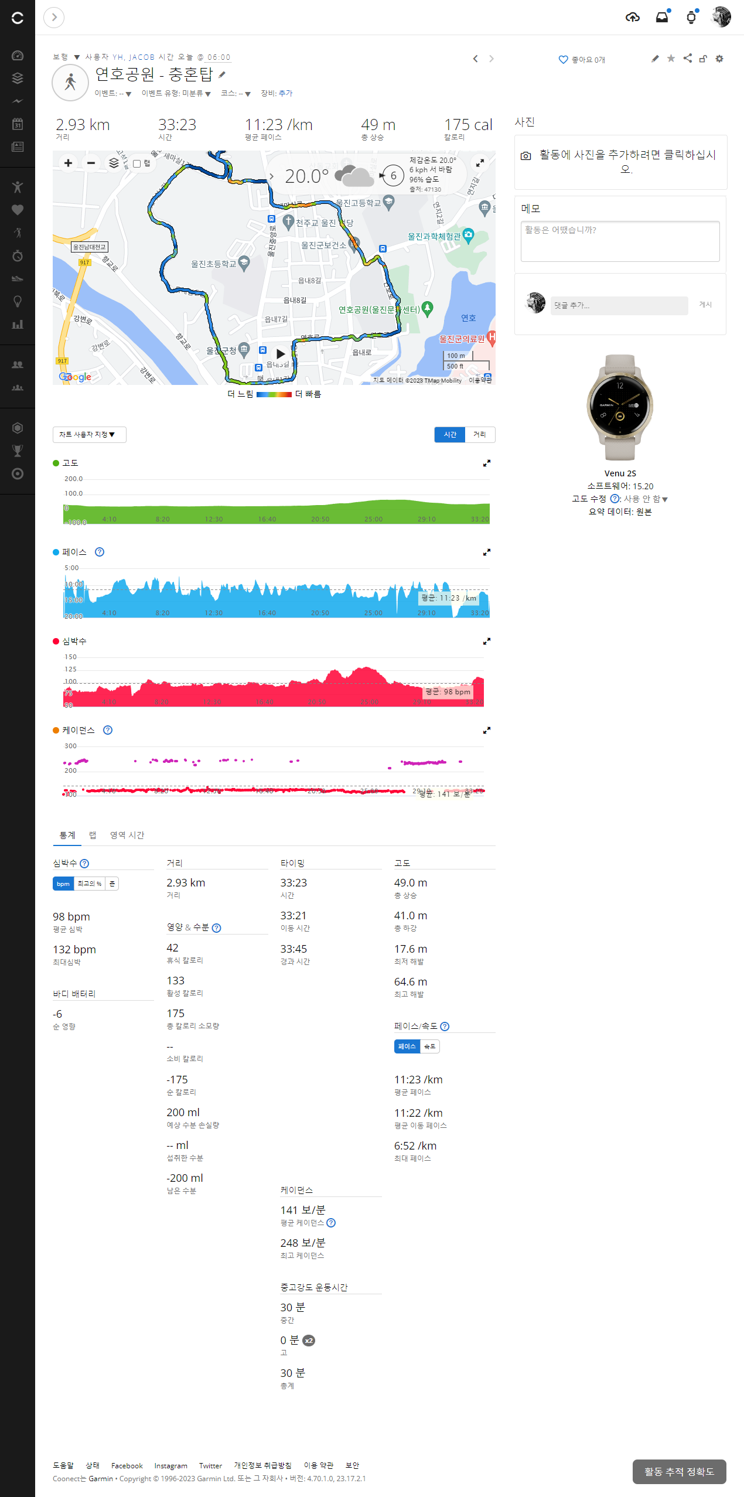744x1497 pixels.
Task: Click the share activity icon
Action: 688,58
